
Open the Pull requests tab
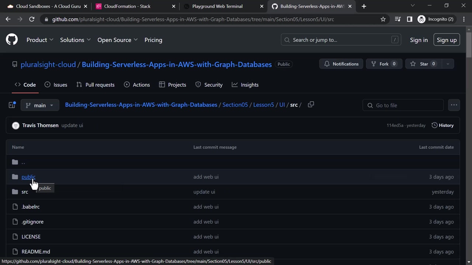(x=96, y=85)
